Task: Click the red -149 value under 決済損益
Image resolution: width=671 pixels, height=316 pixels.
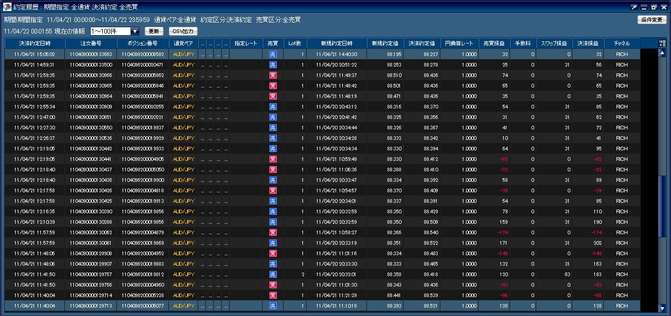Action: point(597,253)
